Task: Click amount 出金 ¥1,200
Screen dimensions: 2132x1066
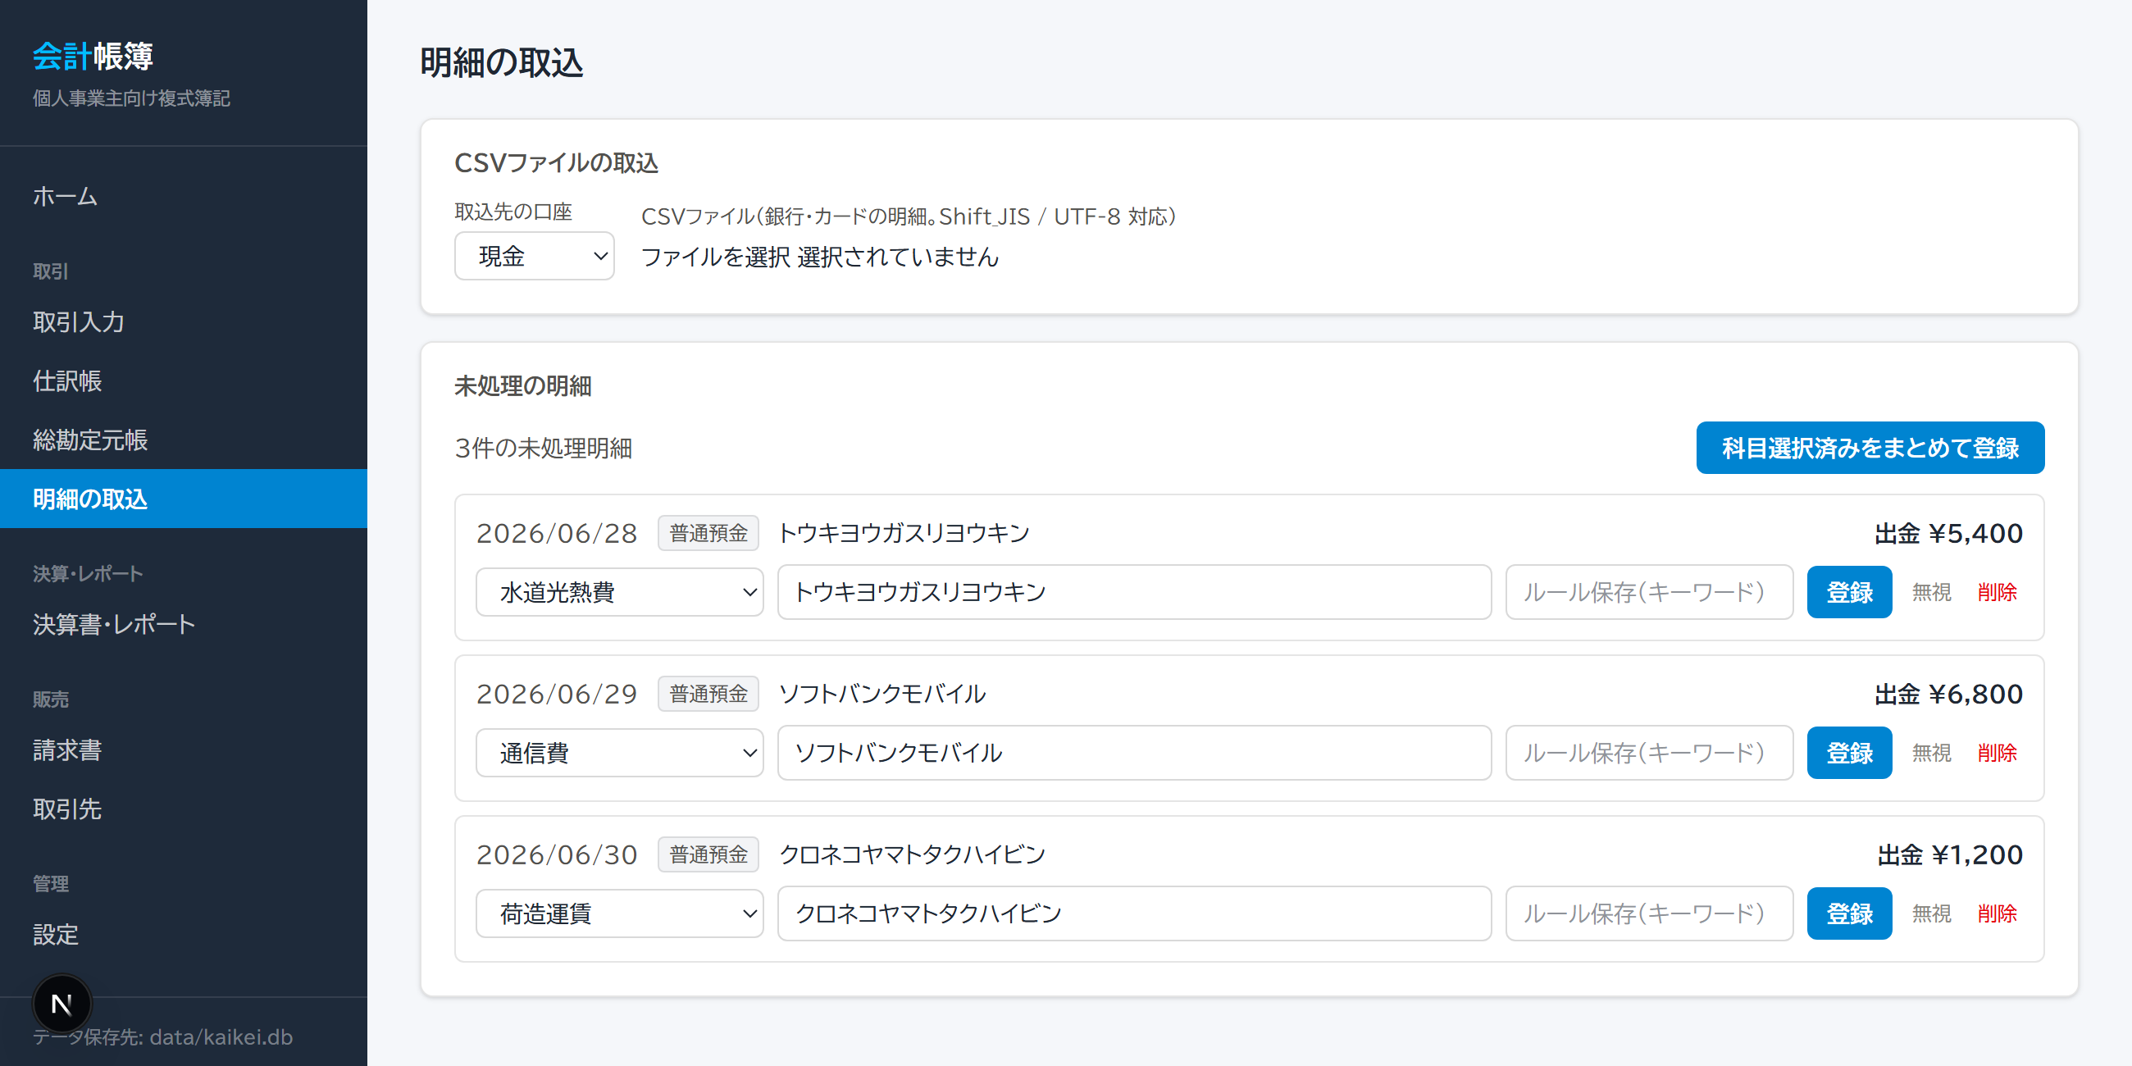Action: click(x=1950, y=854)
